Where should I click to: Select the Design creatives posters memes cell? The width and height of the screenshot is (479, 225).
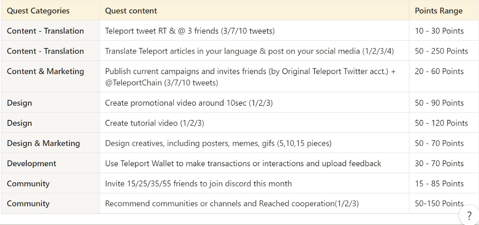point(254,143)
